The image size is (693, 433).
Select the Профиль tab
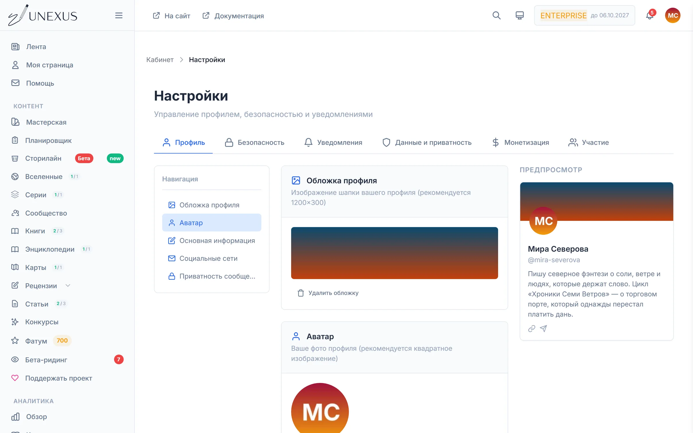183,142
